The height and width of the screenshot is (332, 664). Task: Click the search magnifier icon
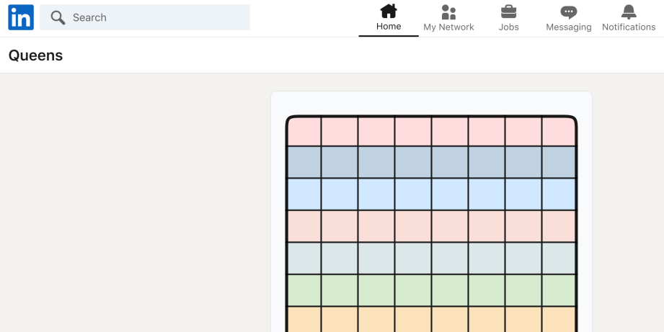coord(58,17)
